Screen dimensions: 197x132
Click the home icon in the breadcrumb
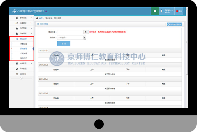[37, 18]
